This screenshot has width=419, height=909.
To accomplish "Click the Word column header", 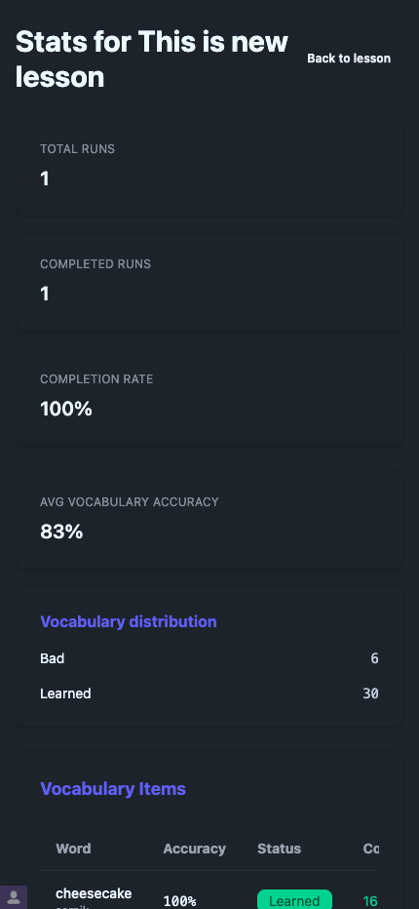I will coord(74,849).
